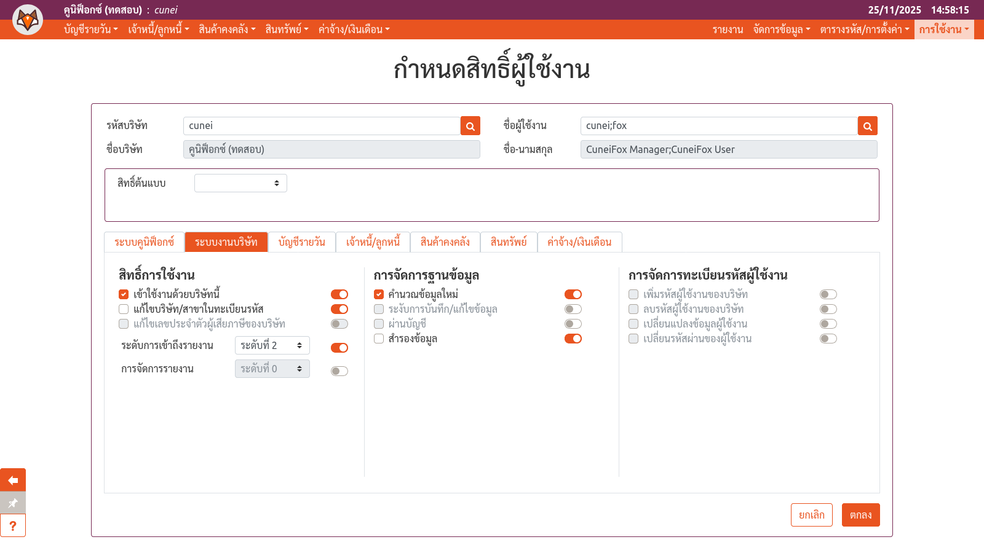Viewport: 984px width, 553px height.
Task: Expand the การใช้งาน menu in top bar
Action: [943, 29]
